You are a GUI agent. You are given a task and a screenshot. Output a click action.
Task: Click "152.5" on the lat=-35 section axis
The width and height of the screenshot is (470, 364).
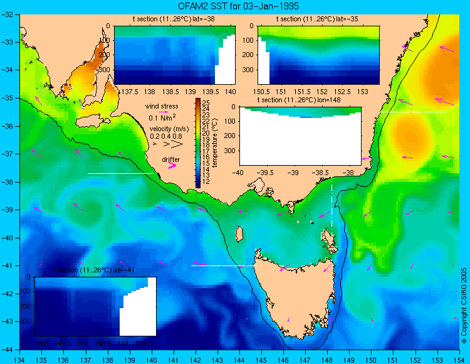tap(342, 92)
